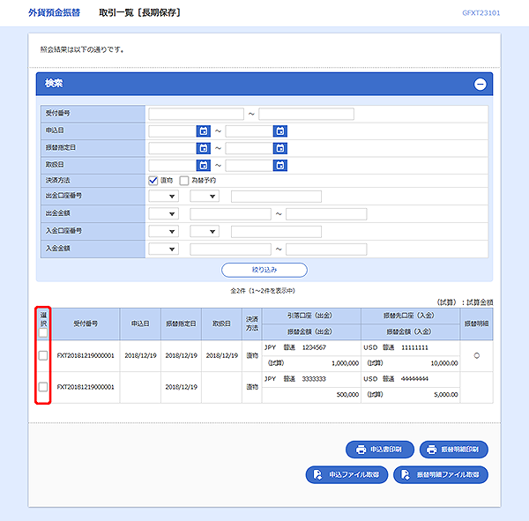Click the 取扱日 table column header
This screenshot has width=529, height=521.
pyautogui.click(x=221, y=324)
